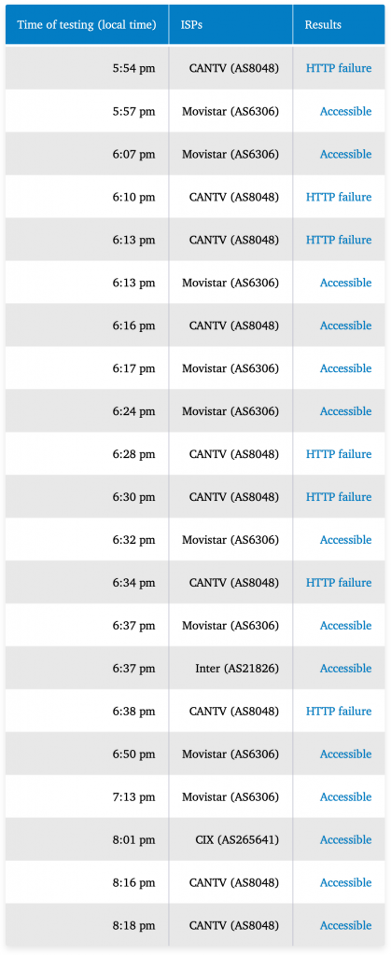The image size is (391, 955).
Task: Open the 6:10 pm HTTP failure link
Action: coord(339,197)
